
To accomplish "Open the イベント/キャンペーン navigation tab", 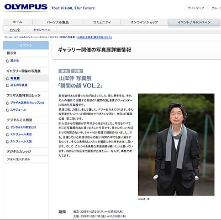I will (x=194, y=22).
